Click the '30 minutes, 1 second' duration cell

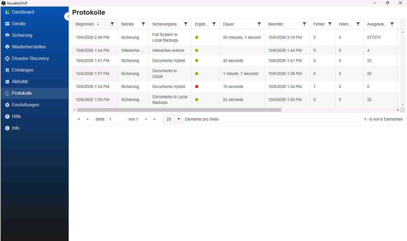click(x=242, y=37)
